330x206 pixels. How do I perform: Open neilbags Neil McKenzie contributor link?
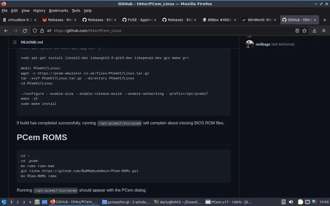pos(275,44)
